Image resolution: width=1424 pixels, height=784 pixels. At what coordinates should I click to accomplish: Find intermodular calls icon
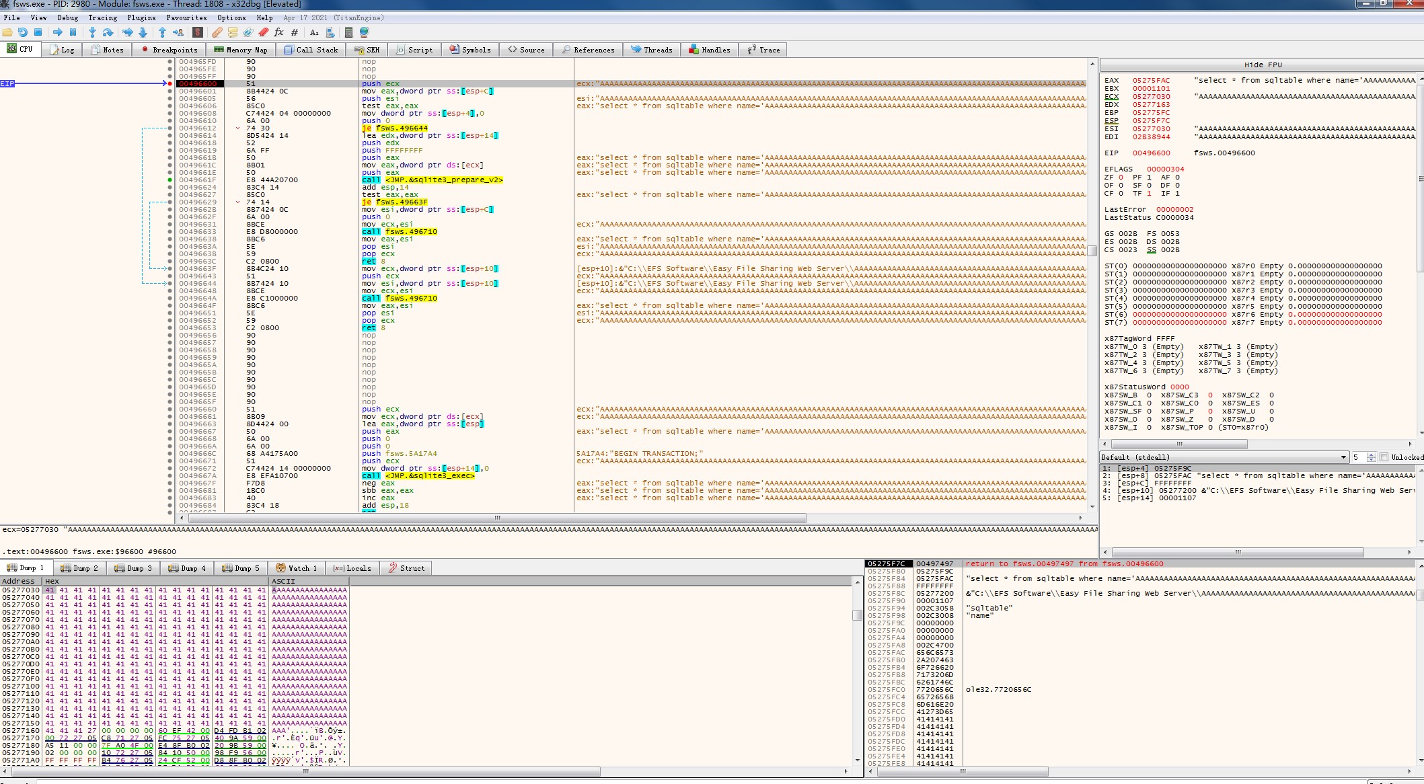330,32
